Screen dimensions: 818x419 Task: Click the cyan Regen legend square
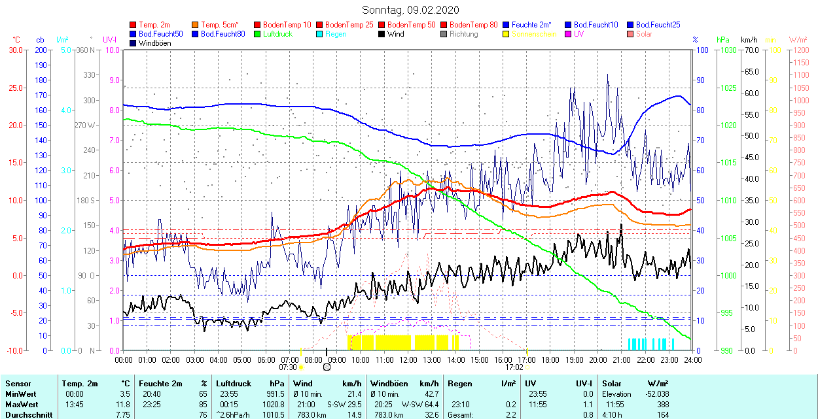click(320, 34)
